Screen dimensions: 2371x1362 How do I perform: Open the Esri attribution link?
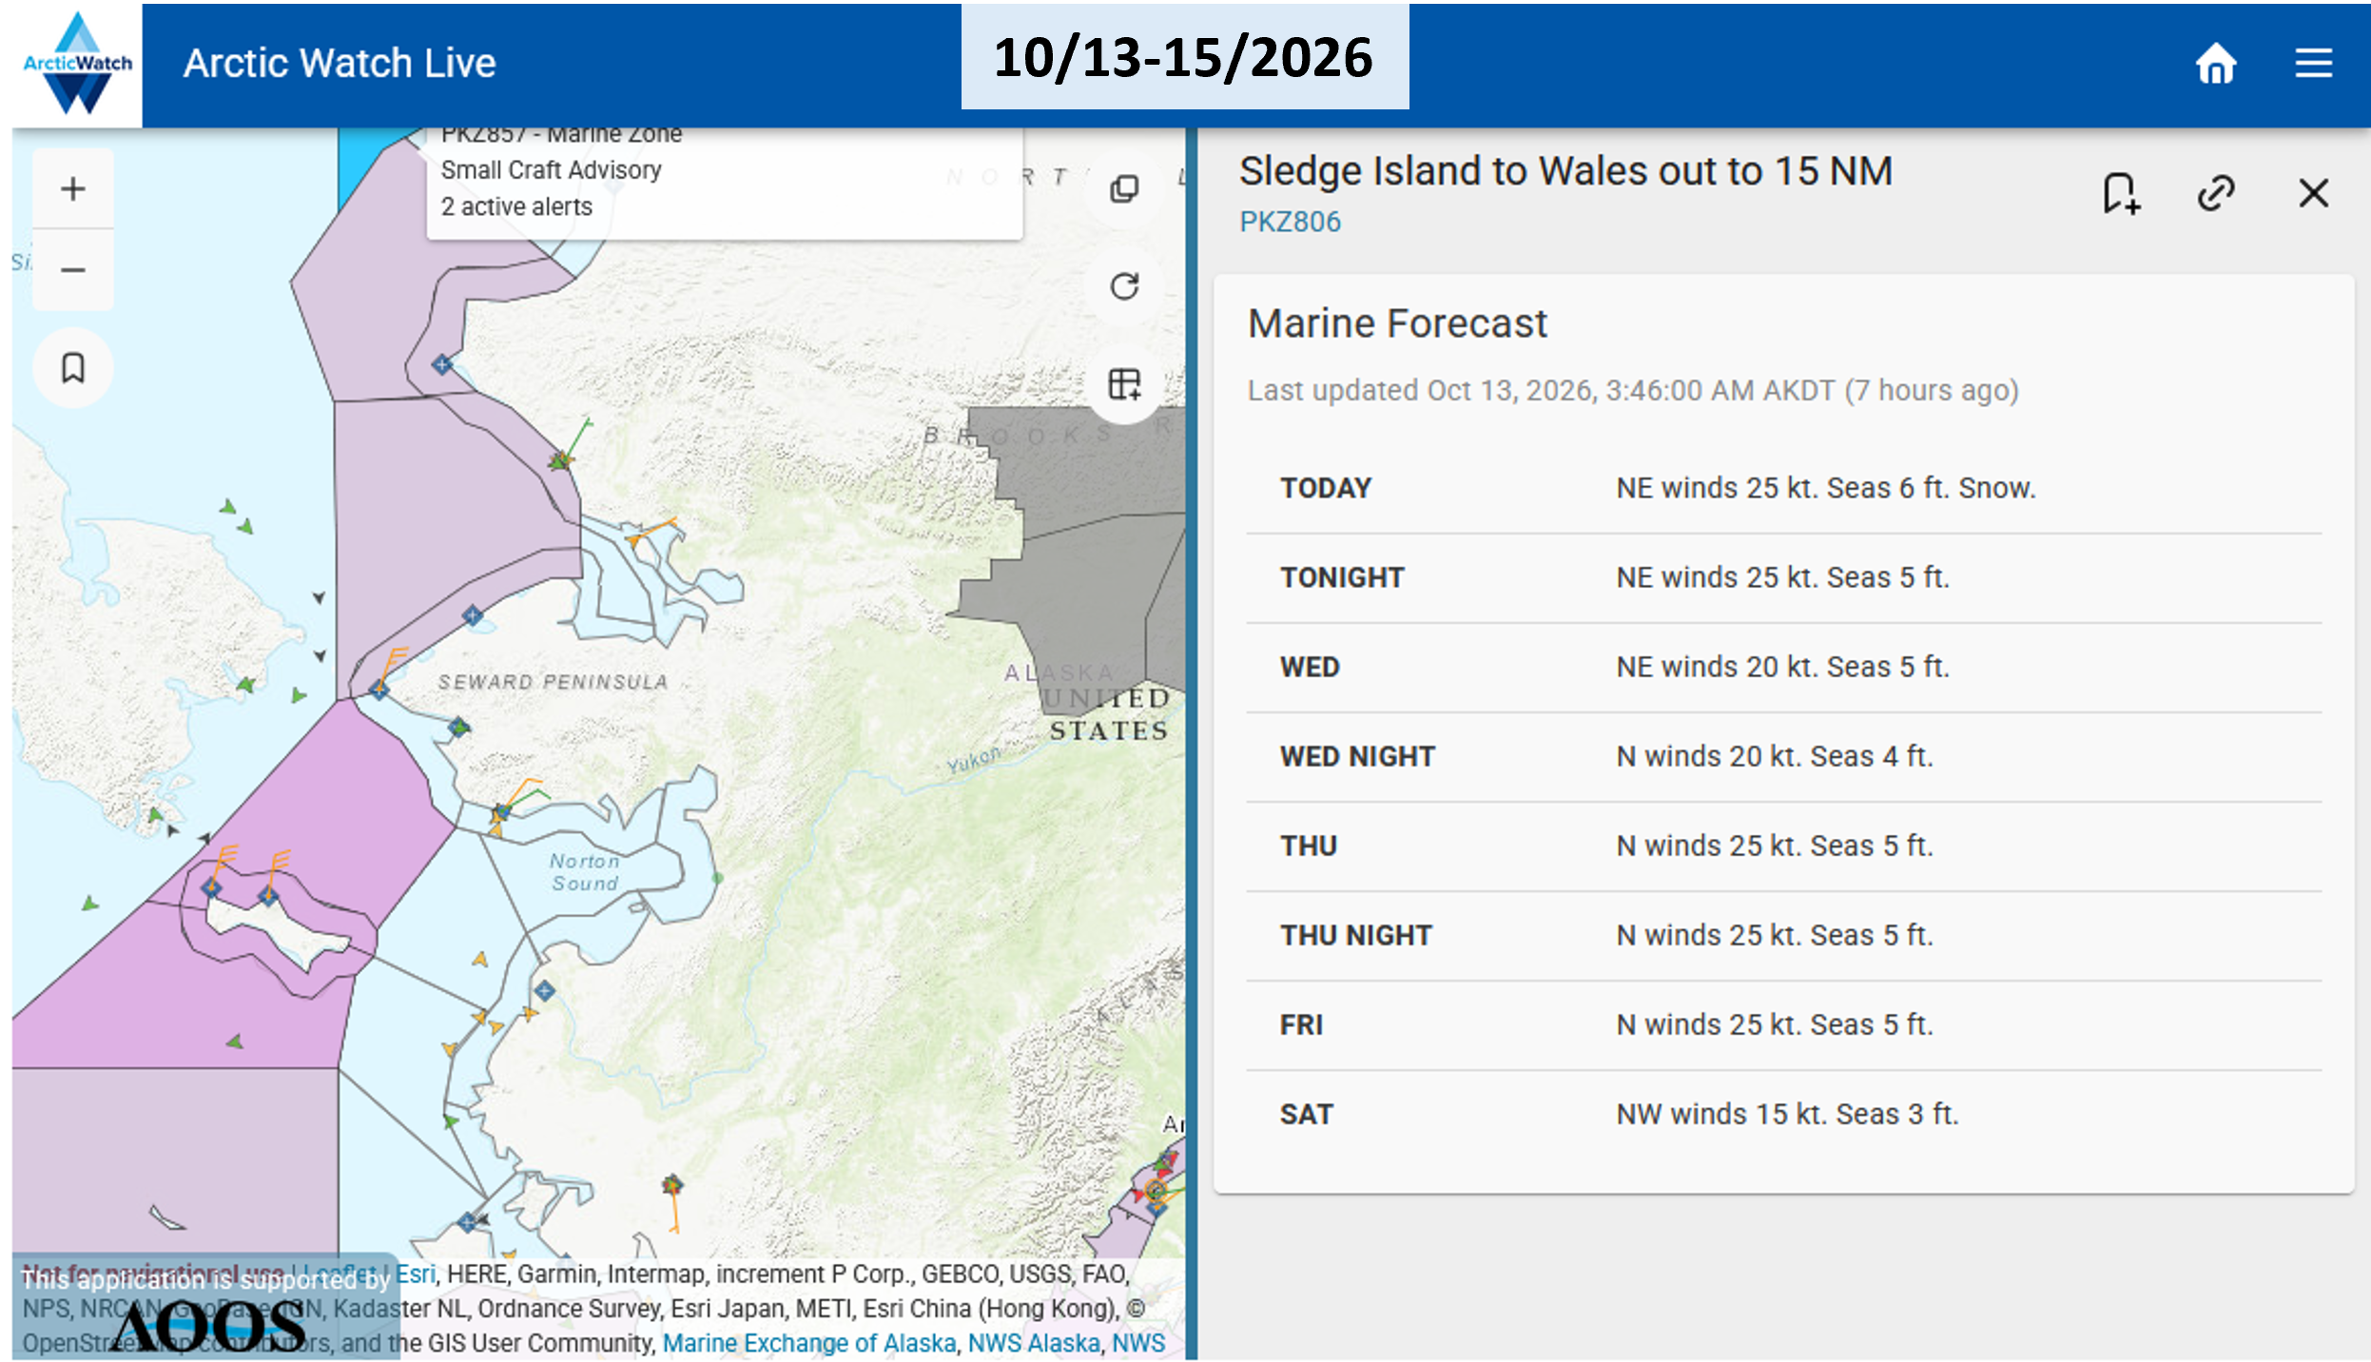pos(416,1274)
